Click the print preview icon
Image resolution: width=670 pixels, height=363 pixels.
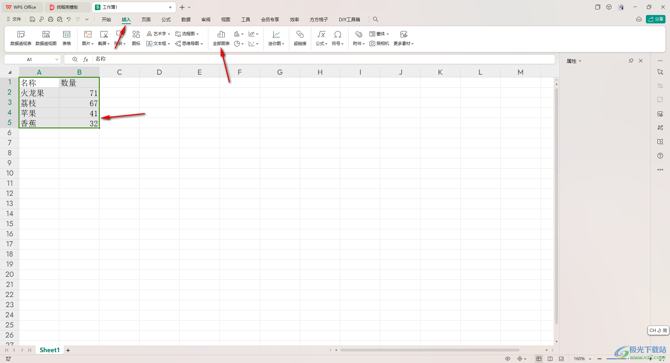coord(60,20)
